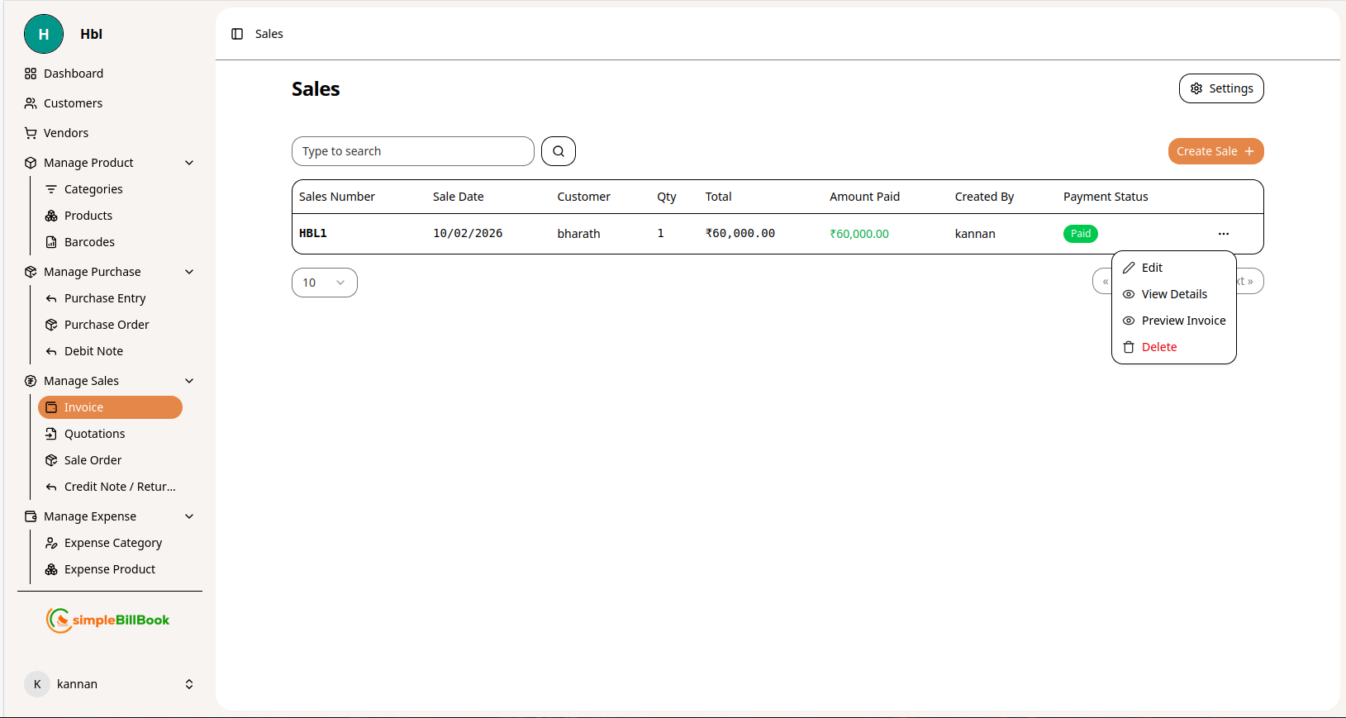
Task: Select Edit from the context menu
Action: tap(1152, 268)
